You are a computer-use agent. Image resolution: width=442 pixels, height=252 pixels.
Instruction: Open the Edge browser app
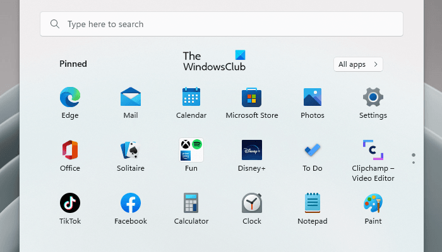coord(70,97)
